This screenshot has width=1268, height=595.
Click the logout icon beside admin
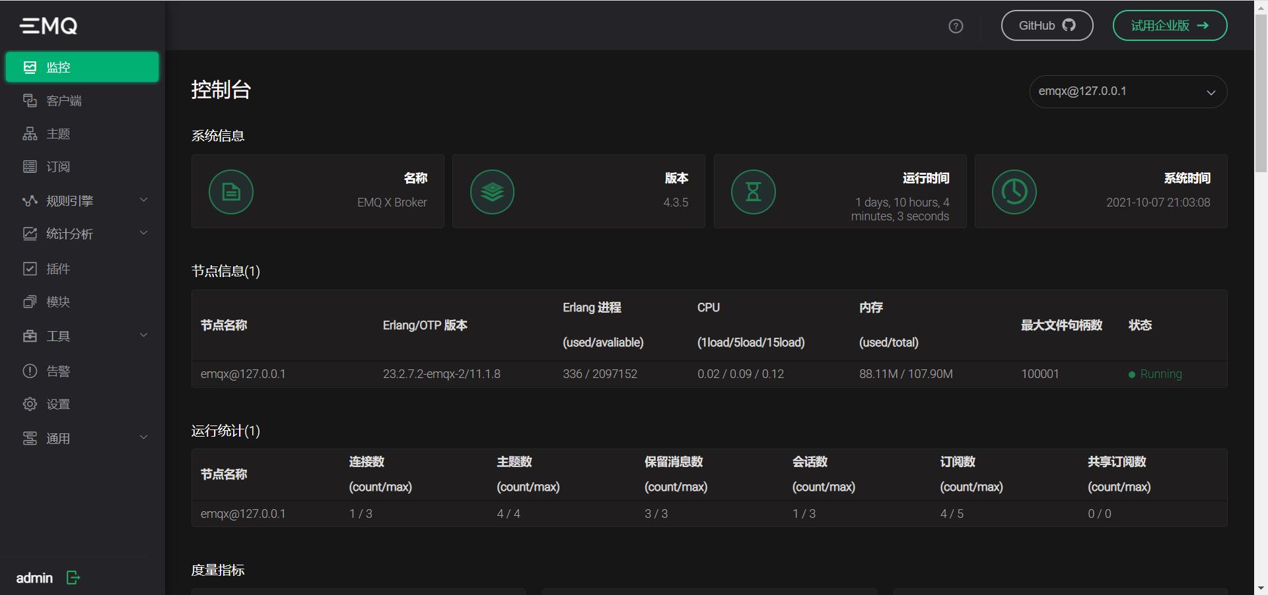(x=73, y=577)
